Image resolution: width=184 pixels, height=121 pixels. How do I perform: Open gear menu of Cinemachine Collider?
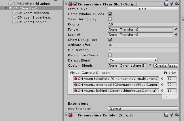click(177, 115)
